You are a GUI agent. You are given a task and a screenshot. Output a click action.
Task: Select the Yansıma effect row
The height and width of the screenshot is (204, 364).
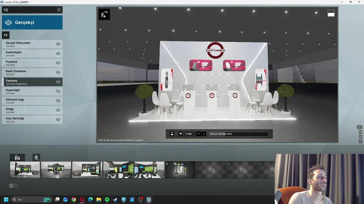32,82
